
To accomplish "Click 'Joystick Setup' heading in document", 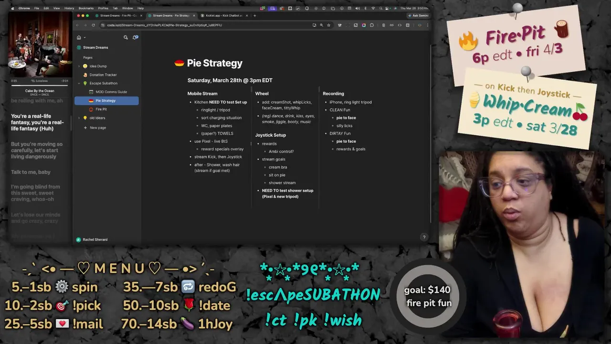I will pos(270,135).
